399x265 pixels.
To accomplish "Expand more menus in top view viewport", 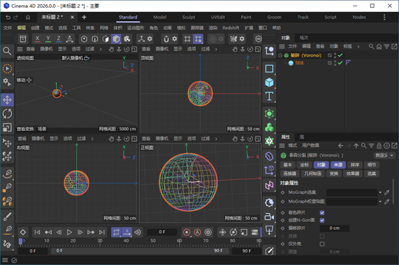I will (x=216, y=49).
